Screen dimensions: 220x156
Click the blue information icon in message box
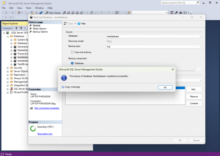click(64, 78)
